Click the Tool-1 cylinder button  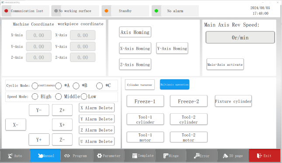pyautogui.click(x=145, y=119)
